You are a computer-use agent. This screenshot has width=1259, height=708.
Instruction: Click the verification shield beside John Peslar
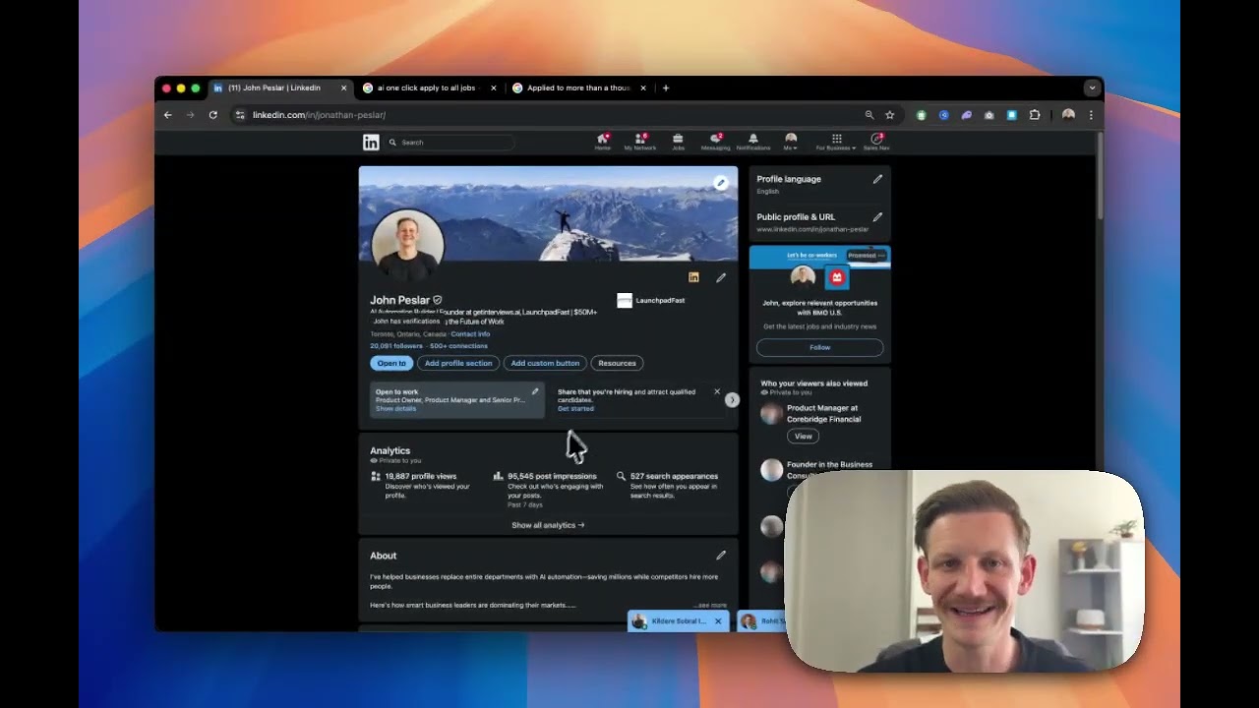click(438, 300)
